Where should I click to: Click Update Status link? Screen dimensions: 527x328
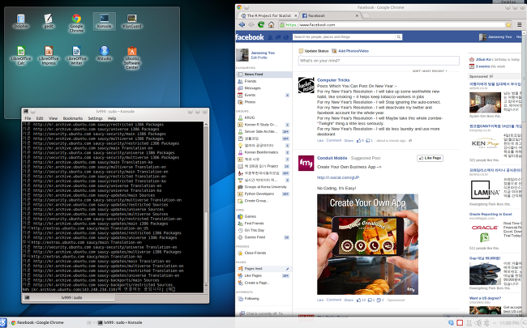[314, 51]
